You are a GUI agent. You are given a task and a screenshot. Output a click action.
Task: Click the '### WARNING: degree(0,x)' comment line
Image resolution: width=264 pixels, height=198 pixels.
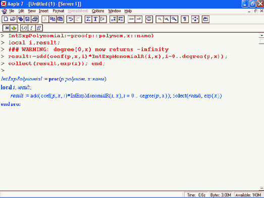(x=88, y=49)
